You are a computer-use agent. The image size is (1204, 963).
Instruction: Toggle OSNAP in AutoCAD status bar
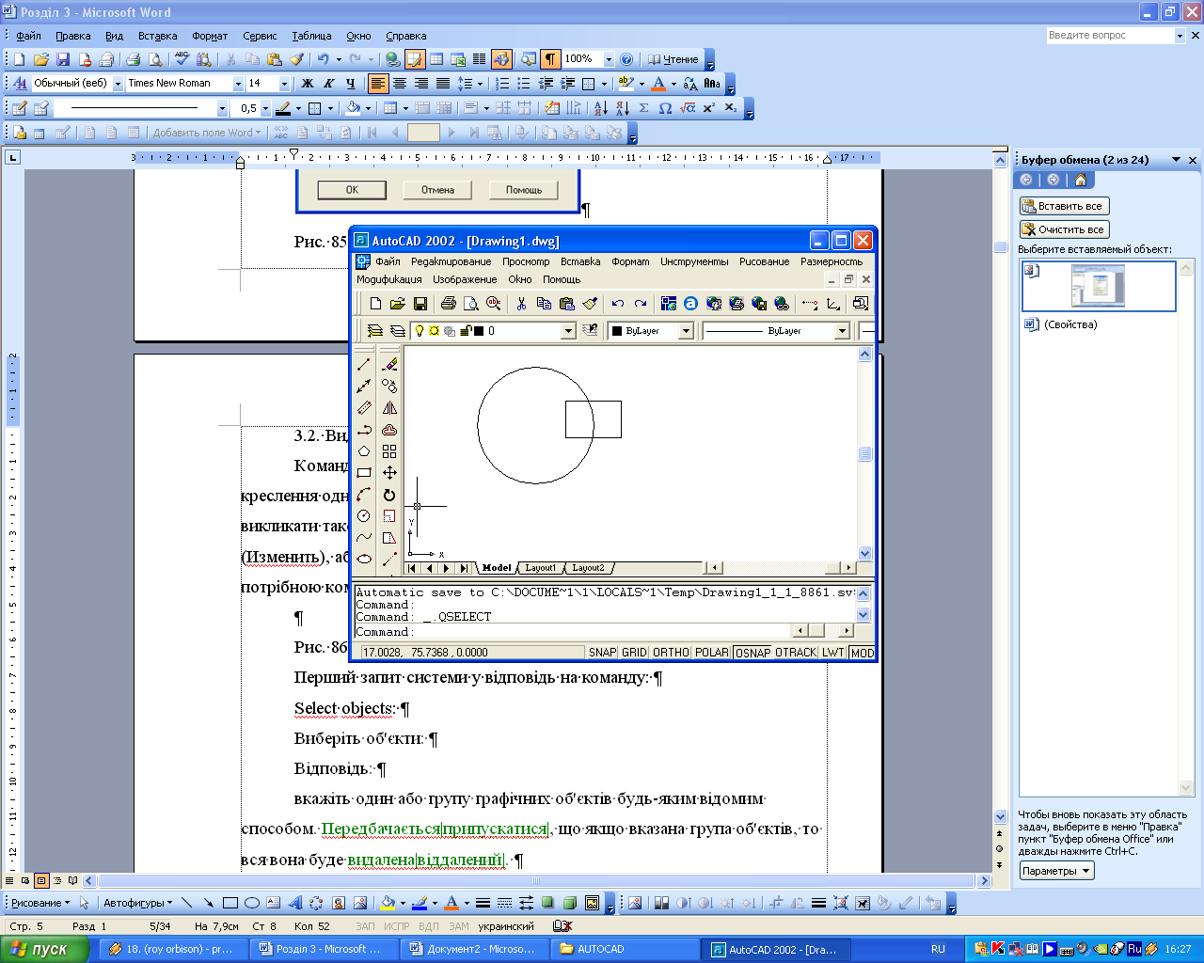click(752, 653)
